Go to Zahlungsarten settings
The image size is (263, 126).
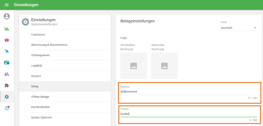(65, 55)
